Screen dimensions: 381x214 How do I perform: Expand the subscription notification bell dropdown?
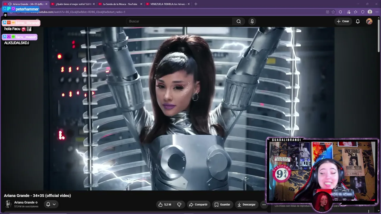(x=51, y=204)
